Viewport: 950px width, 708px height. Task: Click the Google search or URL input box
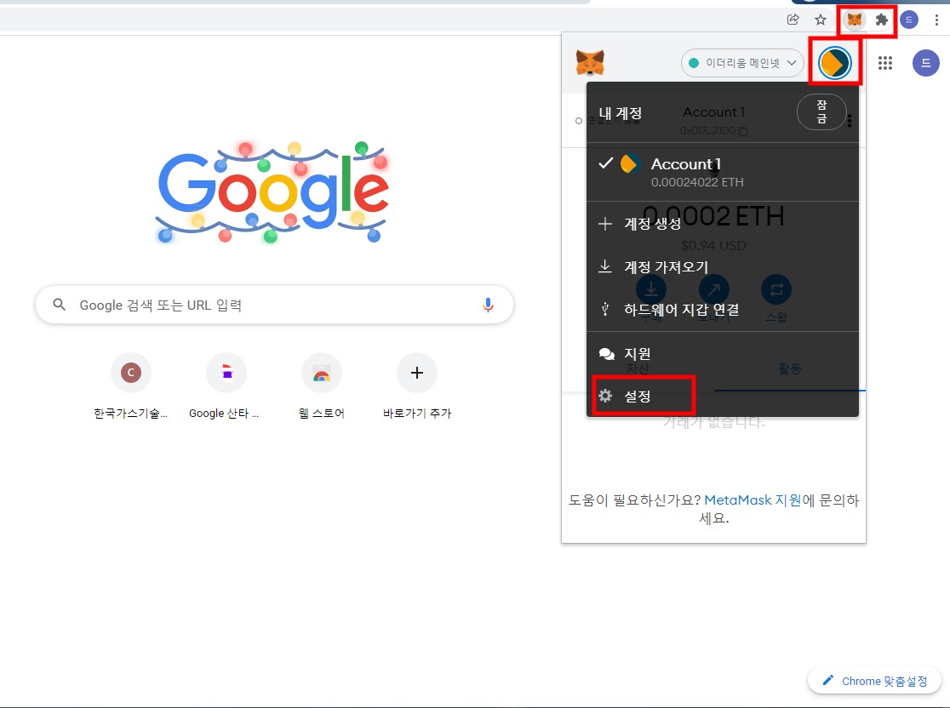(274, 305)
